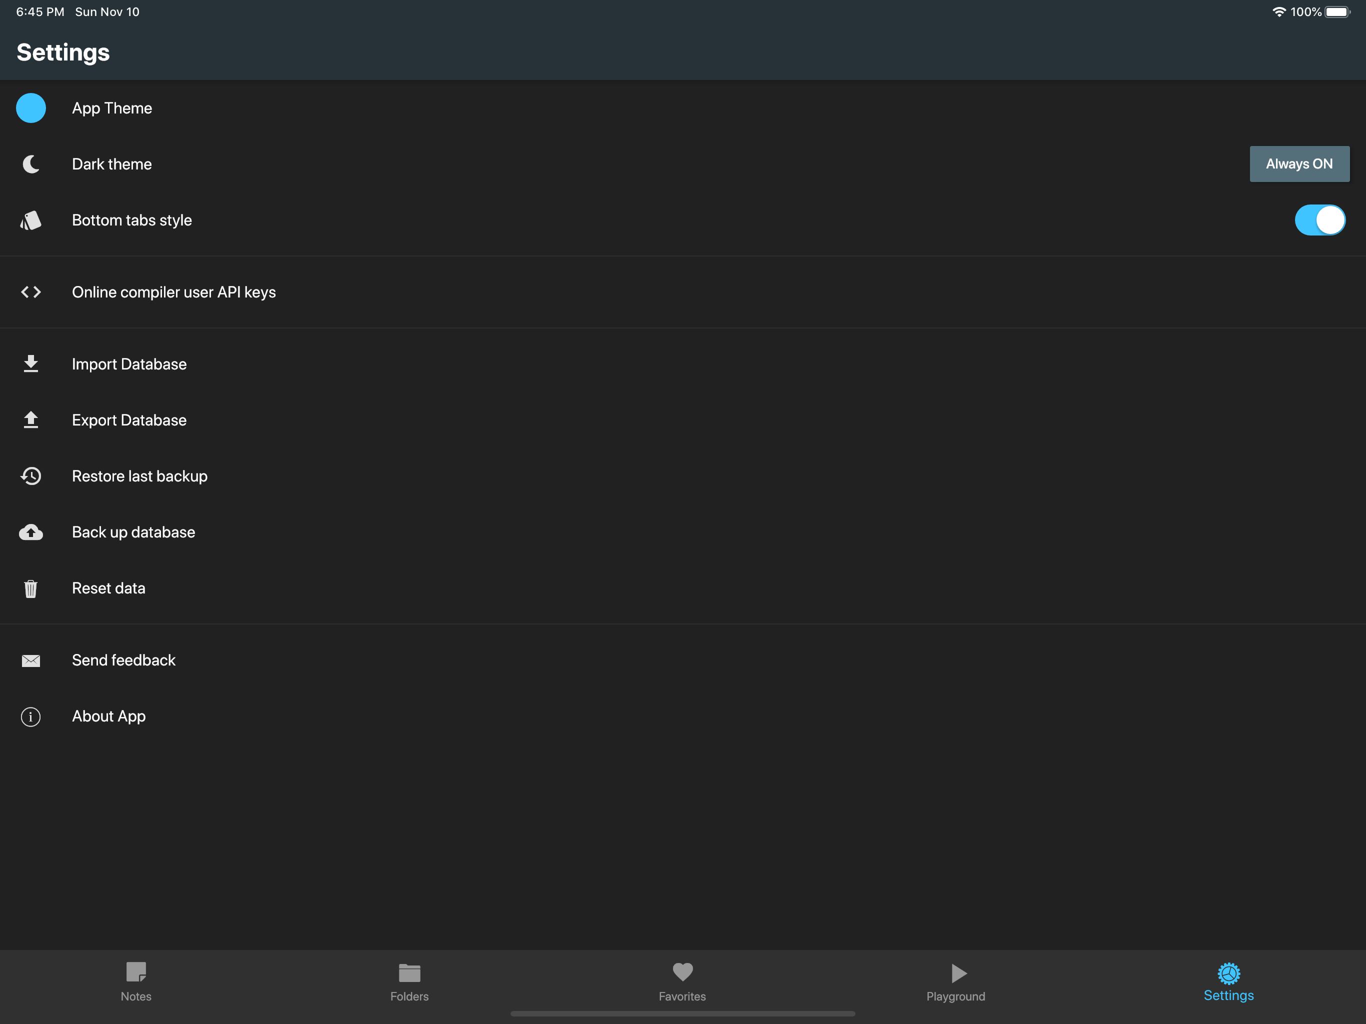The height and width of the screenshot is (1024, 1366).
Task: Tap the Restore last backup label
Action: click(139, 476)
